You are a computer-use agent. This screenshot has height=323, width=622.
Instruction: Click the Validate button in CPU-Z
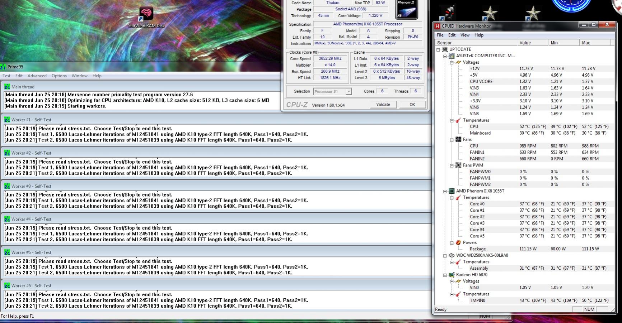point(383,105)
